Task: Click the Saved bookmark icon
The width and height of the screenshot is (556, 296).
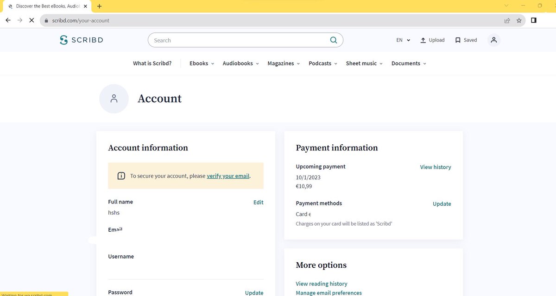Action: (458, 40)
